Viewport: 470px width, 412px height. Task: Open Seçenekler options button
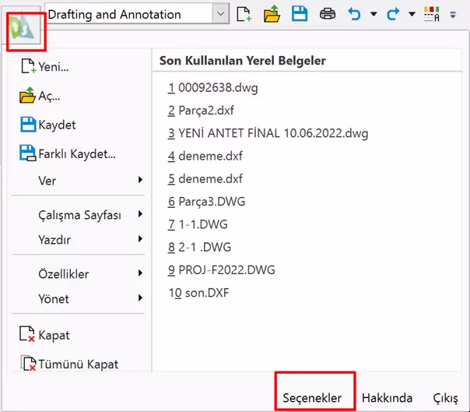coord(312,398)
